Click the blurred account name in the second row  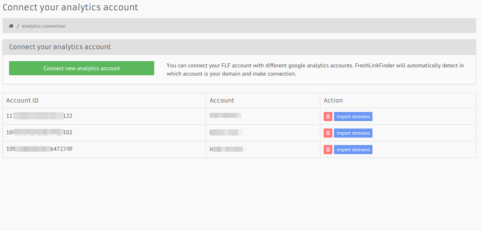[226, 133]
